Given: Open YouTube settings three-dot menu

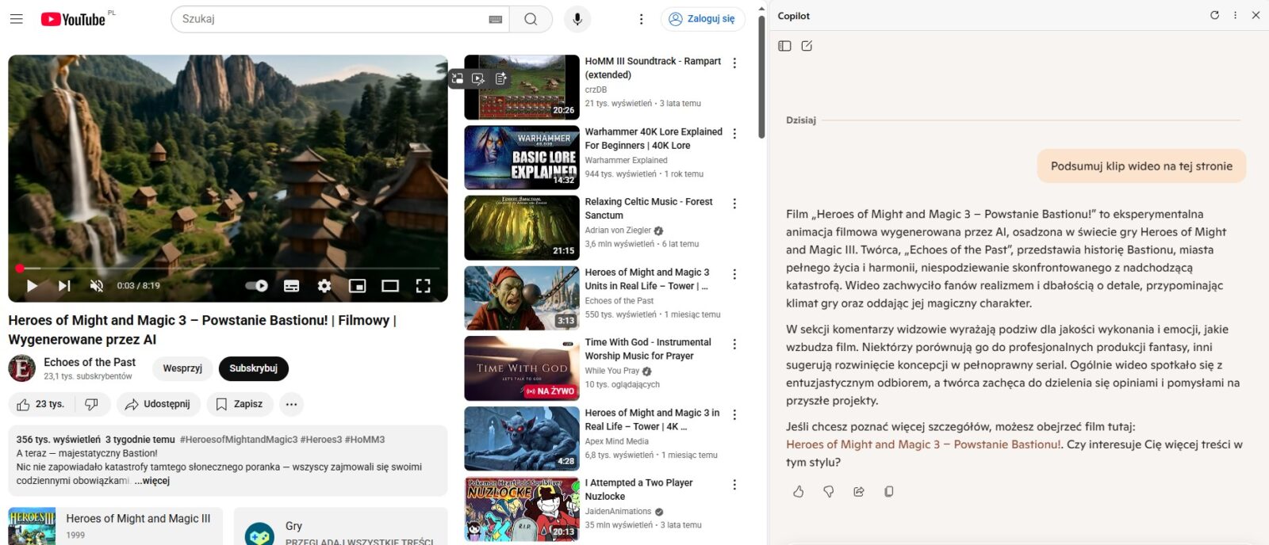Looking at the screenshot, I should click(x=641, y=19).
